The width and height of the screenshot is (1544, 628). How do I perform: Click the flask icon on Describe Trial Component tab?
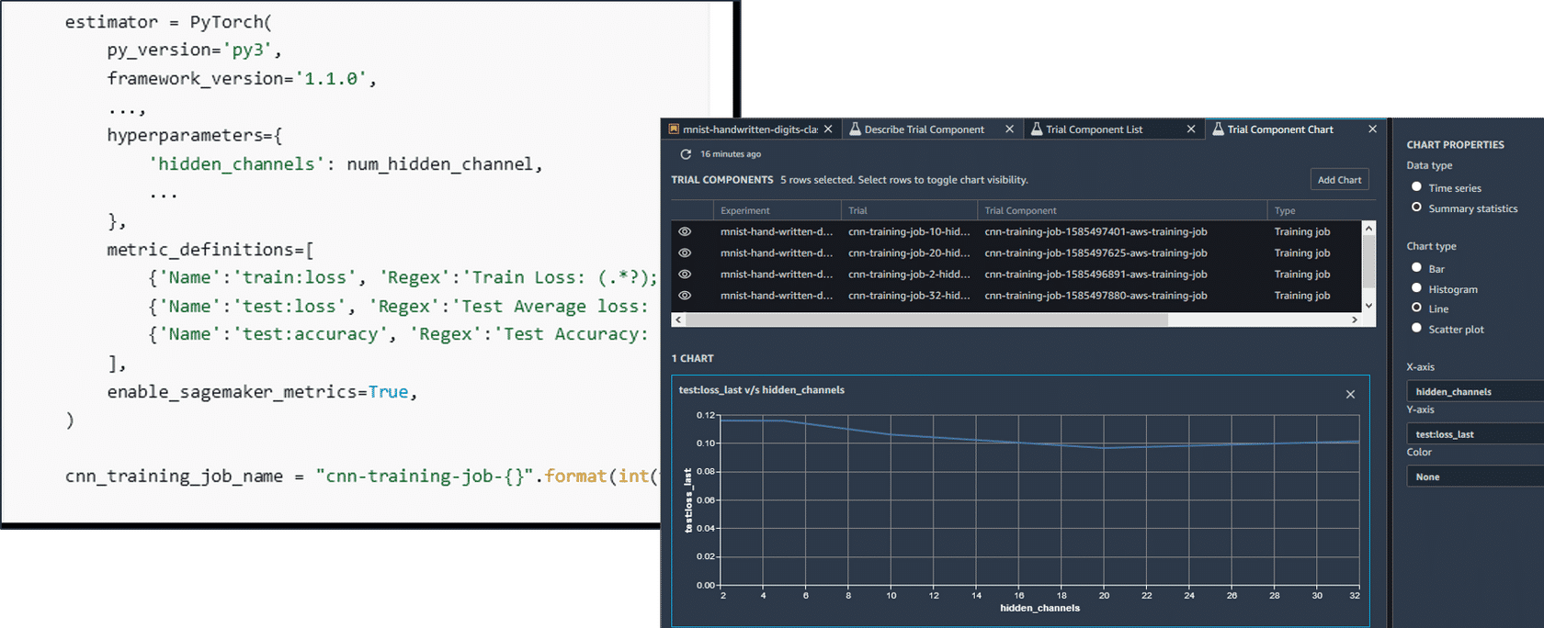coord(855,129)
